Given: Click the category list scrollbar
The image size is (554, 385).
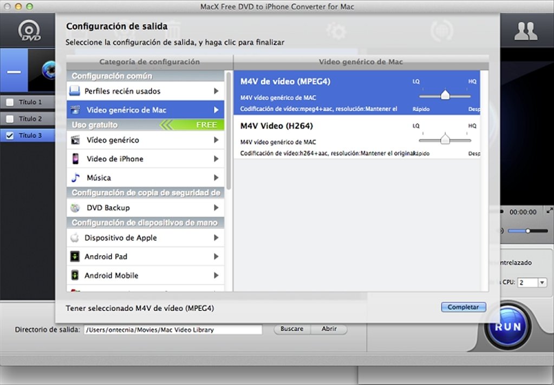Looking at the screenshot, I should [x=229, y=130].
